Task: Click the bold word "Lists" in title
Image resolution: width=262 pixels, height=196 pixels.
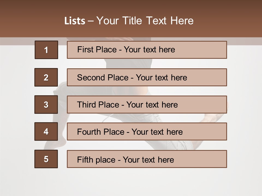Action: (x=75, y=21)
